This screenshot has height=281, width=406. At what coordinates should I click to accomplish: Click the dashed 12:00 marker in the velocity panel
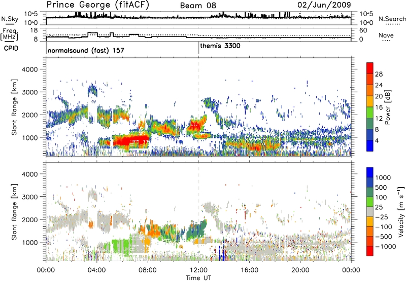click(x=198, y=212)
